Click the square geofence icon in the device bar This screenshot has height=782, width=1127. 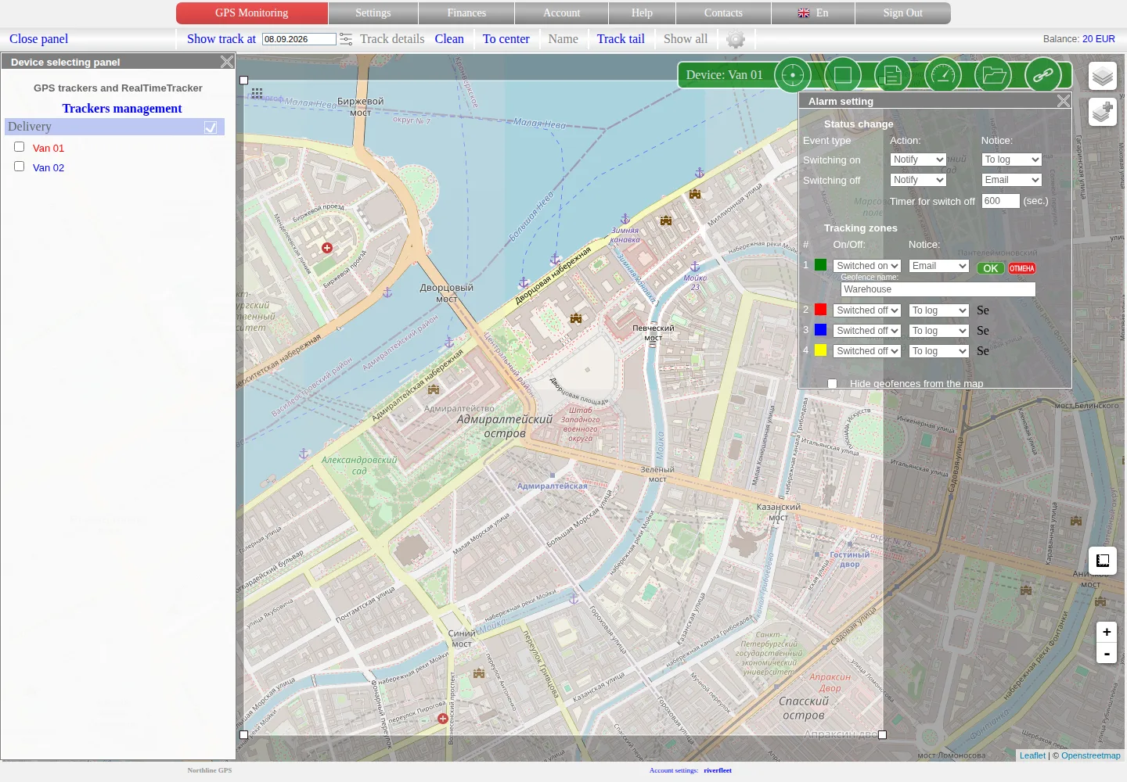pos(843,75)
